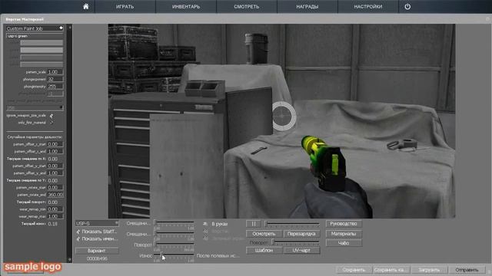
Task: Click the animation timeline slider next to pause
Action: point(292,224)
